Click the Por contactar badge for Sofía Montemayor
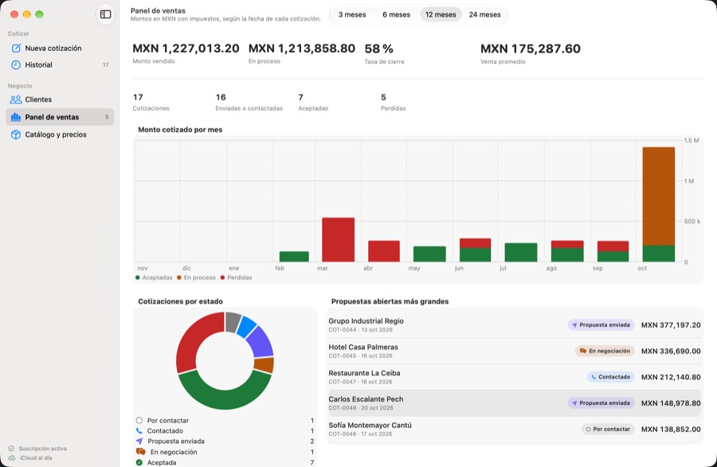The width and height of the screenshot is (717, 467). click(608, 429)
